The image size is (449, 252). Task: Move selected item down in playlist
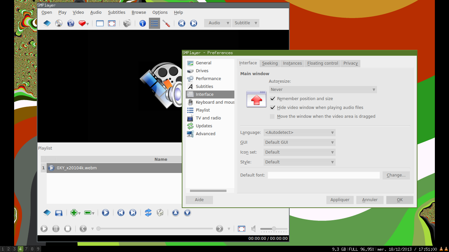[x=187, y=213]
